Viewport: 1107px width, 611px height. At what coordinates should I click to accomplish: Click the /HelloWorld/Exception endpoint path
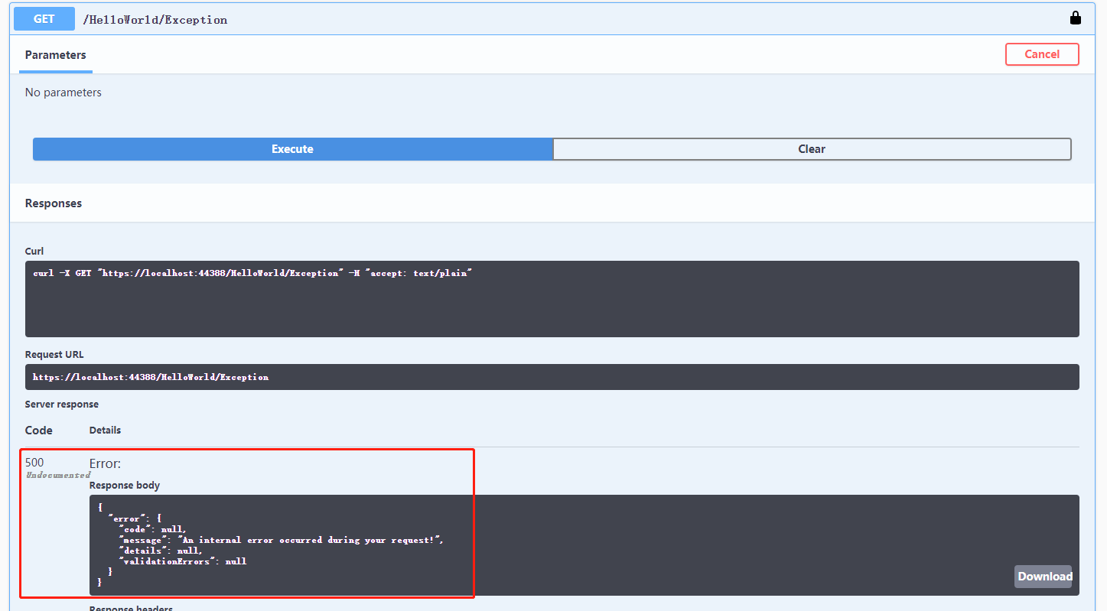coord(155,20)
